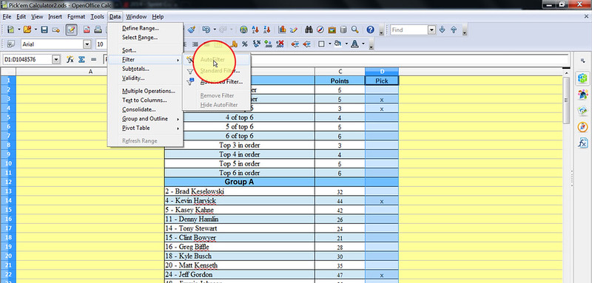Click the Find & Replace binoculars icon

309,30
